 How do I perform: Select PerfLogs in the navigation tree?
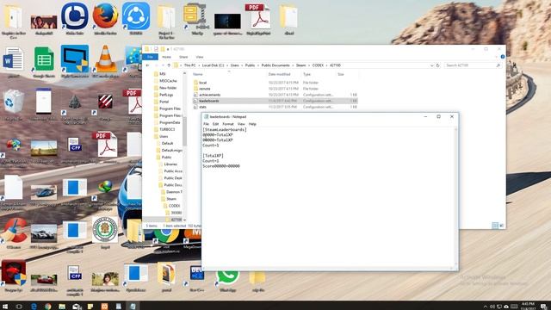[x=166, y=95]
